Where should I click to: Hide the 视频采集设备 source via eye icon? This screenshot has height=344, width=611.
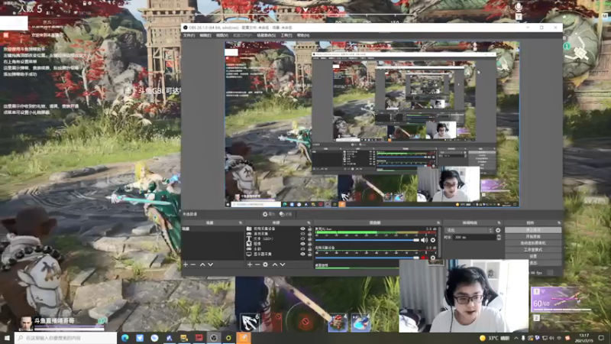click(x=302, y=229)
